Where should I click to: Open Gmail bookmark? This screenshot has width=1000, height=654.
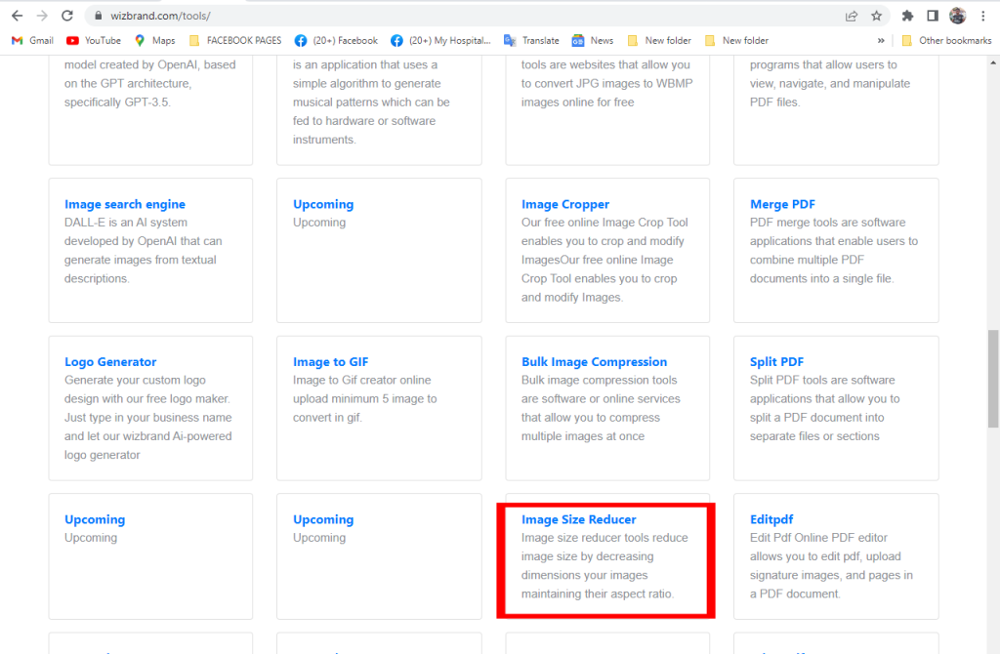(x=32, y=41)
